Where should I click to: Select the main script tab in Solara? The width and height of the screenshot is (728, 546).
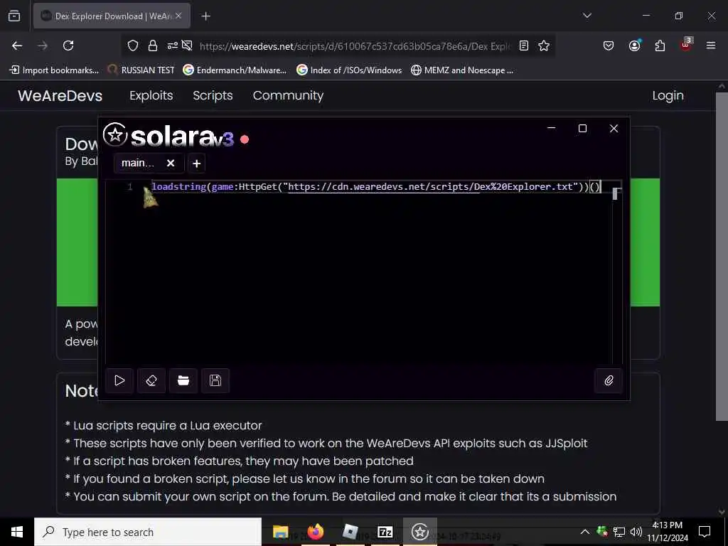click(149, 163)
